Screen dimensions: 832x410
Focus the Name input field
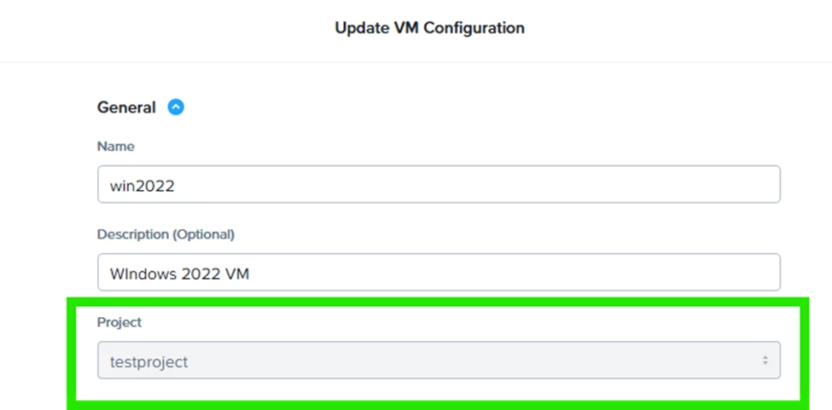click(439, 184)
